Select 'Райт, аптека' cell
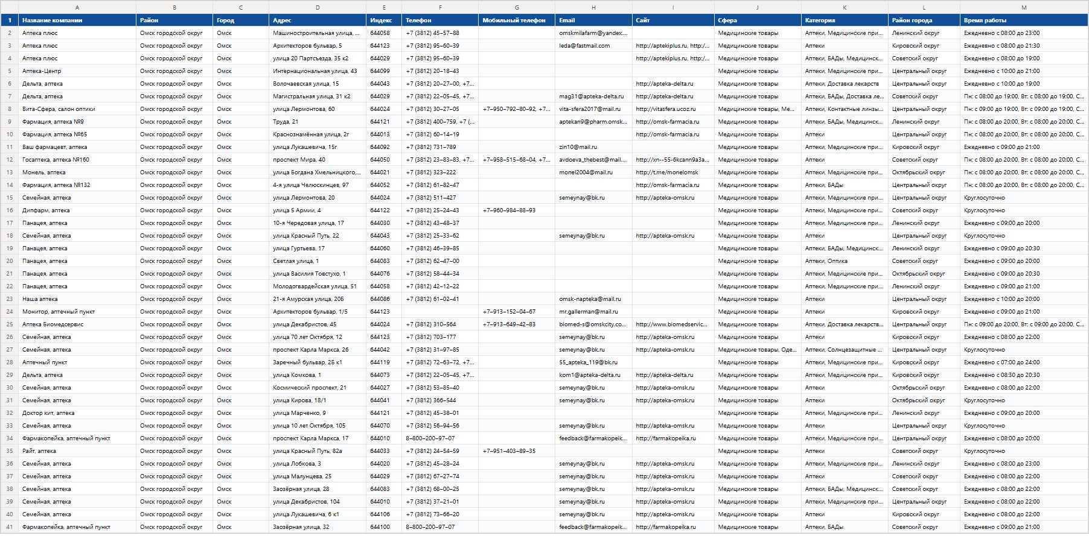The height and width of the screenshot is (544, 1089). (x=77, y=451)
